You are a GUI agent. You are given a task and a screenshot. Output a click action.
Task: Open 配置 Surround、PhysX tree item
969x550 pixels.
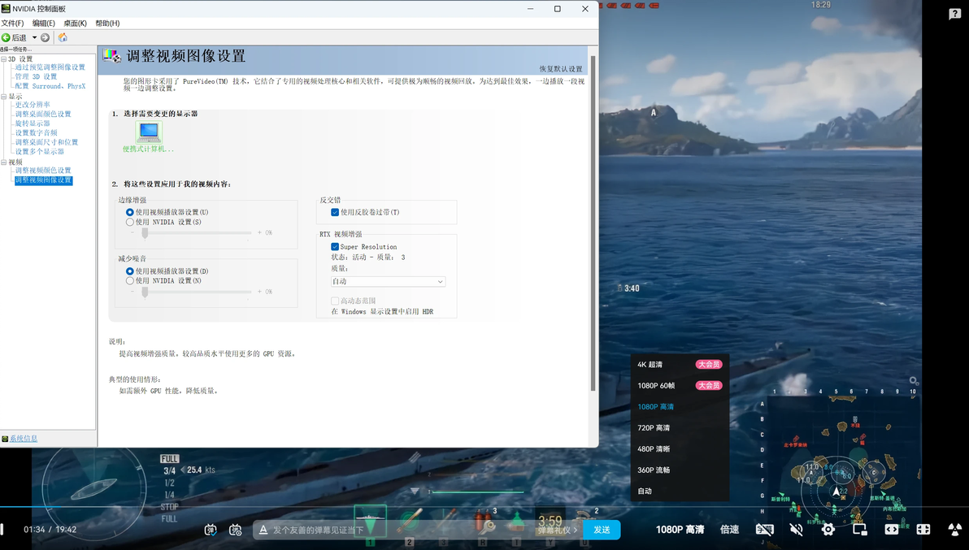pyautogui.click(x=50, y=86)
